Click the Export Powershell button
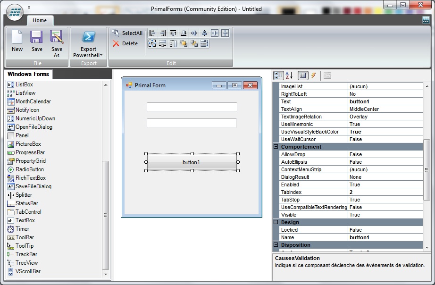The height and width of the screenshot is (285, 435). [88, 44]
